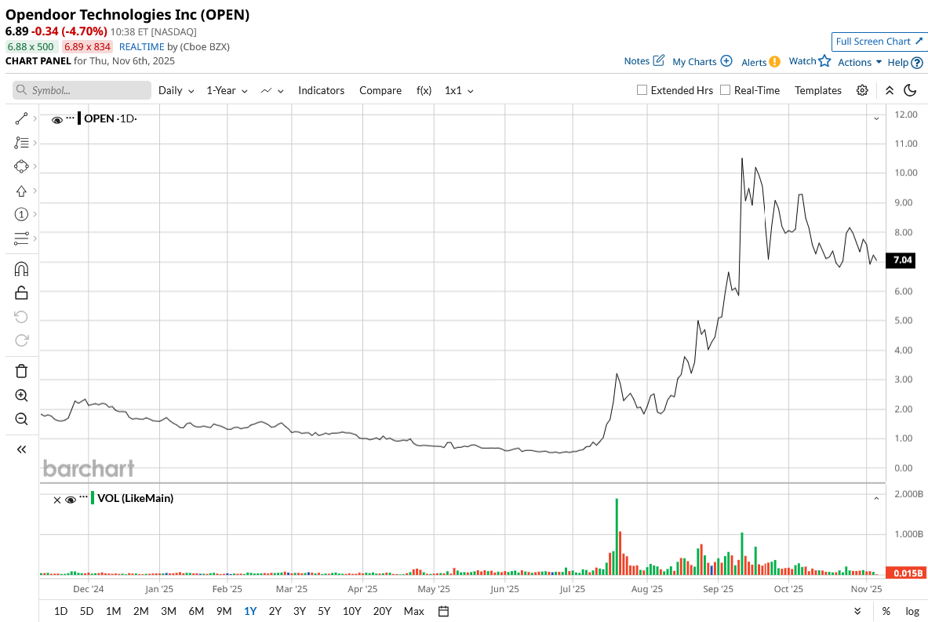Toggle log scale button
Image resolution: width=928 pixels, height=622 pixels.
pos(912,611)
